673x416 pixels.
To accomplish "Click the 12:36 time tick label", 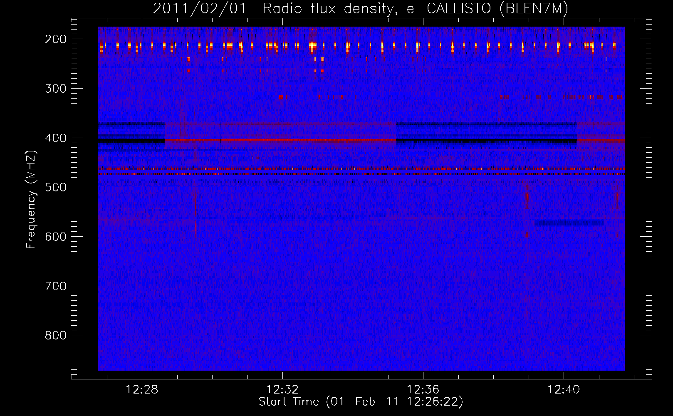I will click(423, 390).
